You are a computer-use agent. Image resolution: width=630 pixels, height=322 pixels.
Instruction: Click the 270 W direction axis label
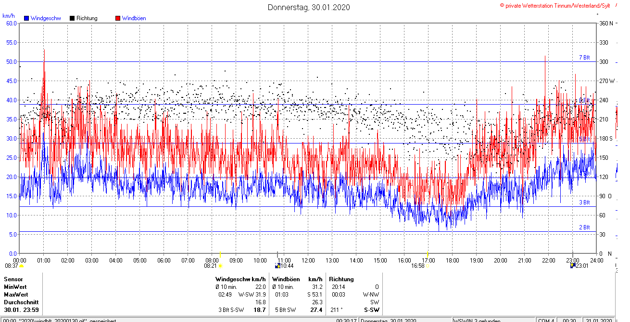click(x=607, y=81)
